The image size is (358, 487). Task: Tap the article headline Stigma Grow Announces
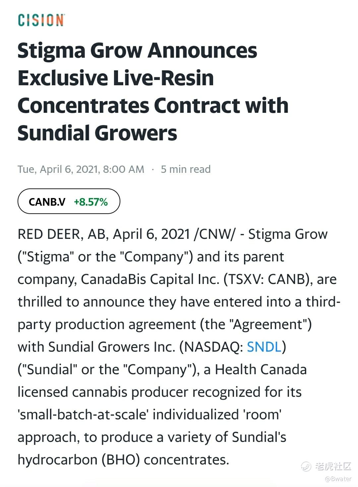[x=137, y=51]
